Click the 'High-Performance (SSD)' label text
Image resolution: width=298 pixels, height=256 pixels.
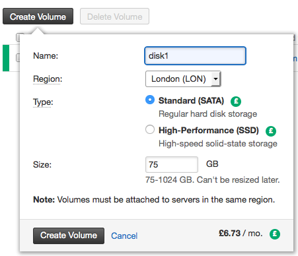[209, 131]
